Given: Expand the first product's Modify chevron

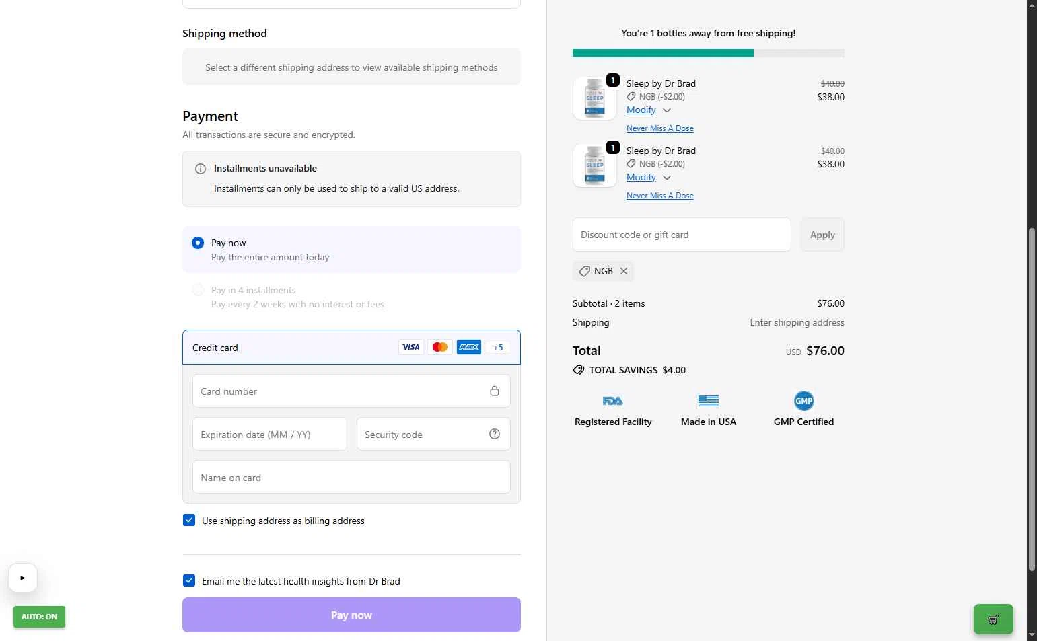Looking at the screenshot, I should (x=667, y=110).
